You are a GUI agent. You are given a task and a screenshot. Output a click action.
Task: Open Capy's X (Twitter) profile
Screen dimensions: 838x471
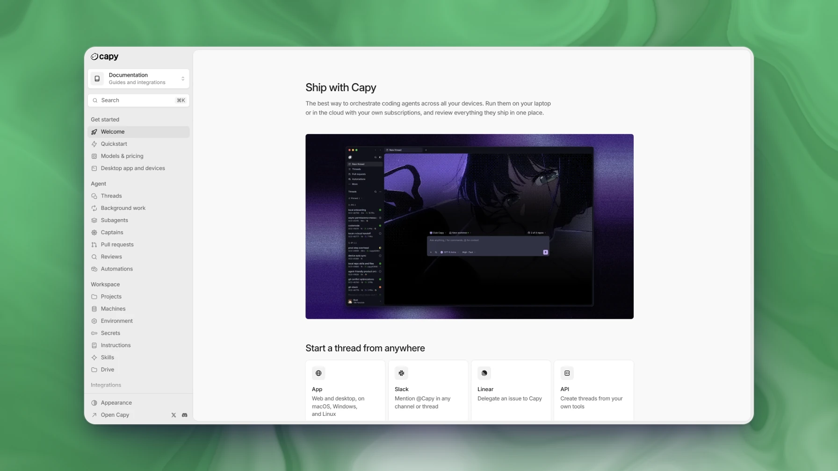pos(173,415)
